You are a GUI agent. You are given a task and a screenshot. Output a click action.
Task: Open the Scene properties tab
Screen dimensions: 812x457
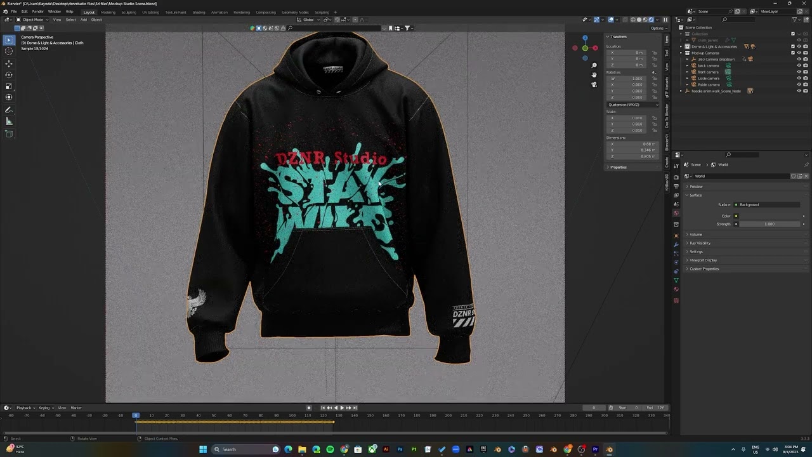tap(676, 204)
